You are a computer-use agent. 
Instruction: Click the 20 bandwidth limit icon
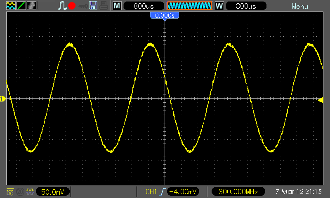pos(20,192)
